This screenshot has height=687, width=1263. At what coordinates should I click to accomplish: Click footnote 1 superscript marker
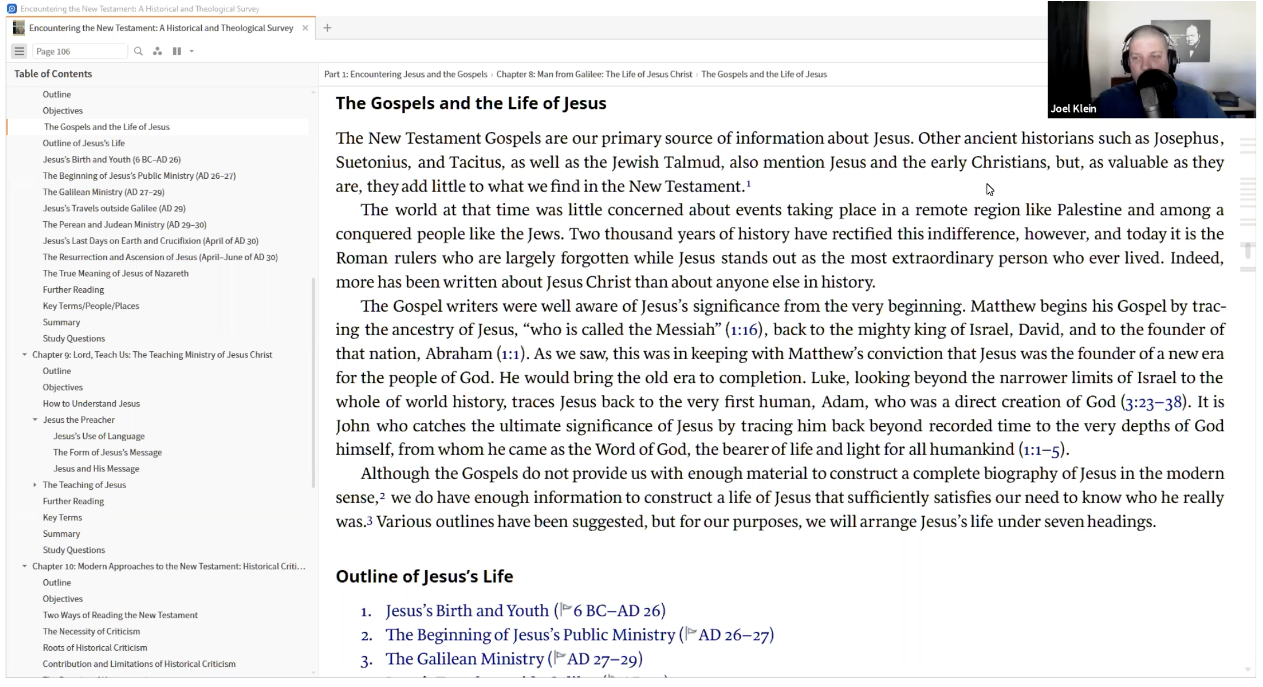pyautogui.click(x=748, y=184)
